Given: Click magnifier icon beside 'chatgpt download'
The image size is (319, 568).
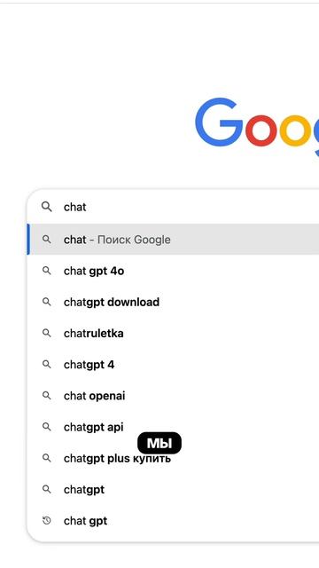Looking at the screenshot, I should click(x=47, y=302).
